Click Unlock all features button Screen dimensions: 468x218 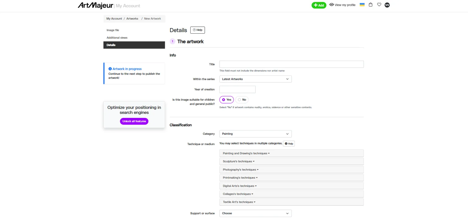click(134, 121)
